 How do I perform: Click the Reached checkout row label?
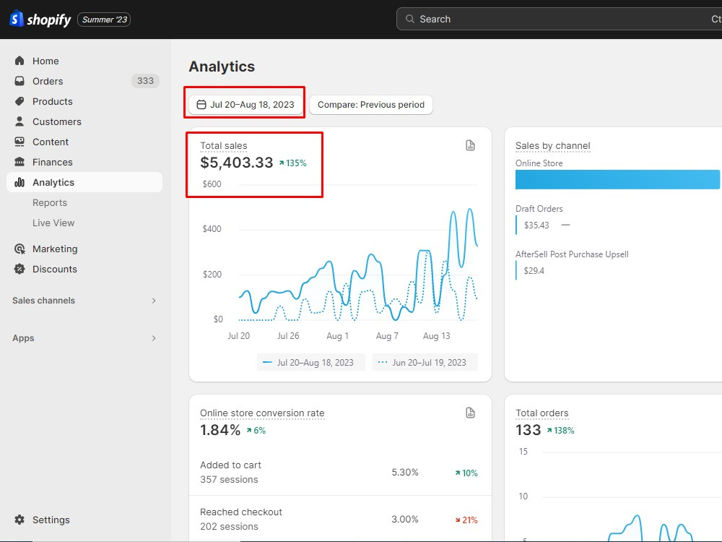pyautogui.click(x=241, y=512)
